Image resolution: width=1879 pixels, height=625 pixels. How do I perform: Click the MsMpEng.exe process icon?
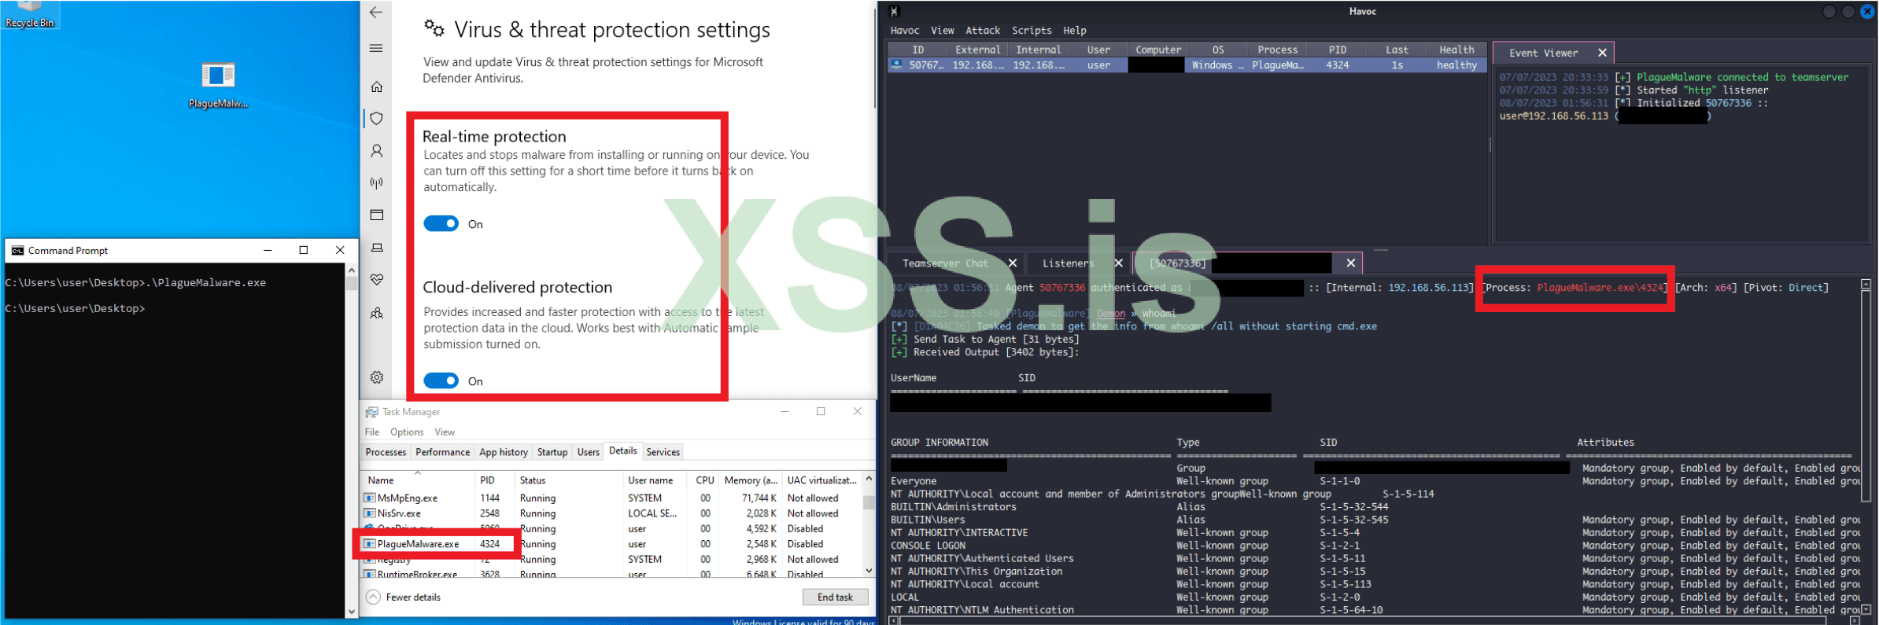point(369,498)
